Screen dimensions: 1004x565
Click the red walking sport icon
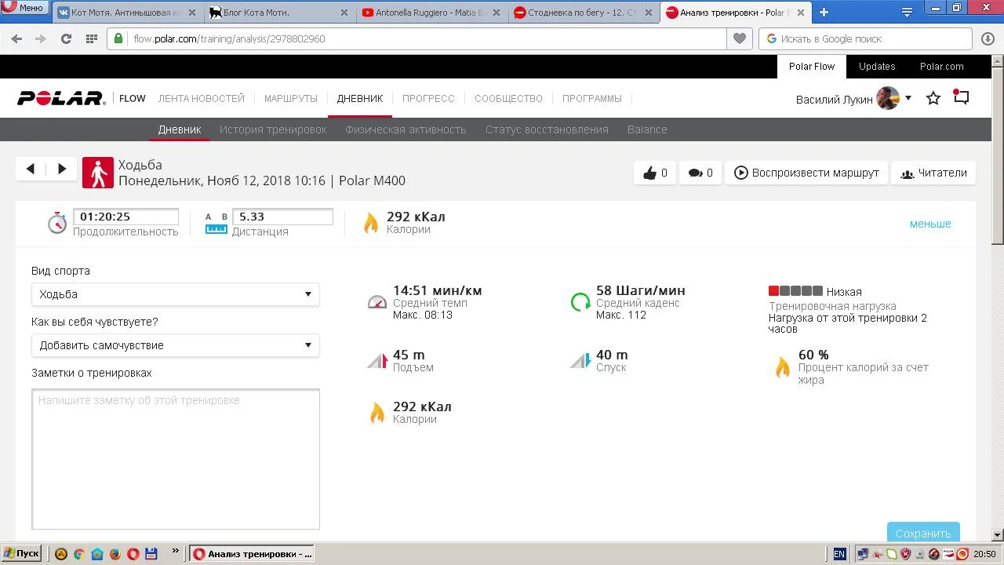click(98, 173)
